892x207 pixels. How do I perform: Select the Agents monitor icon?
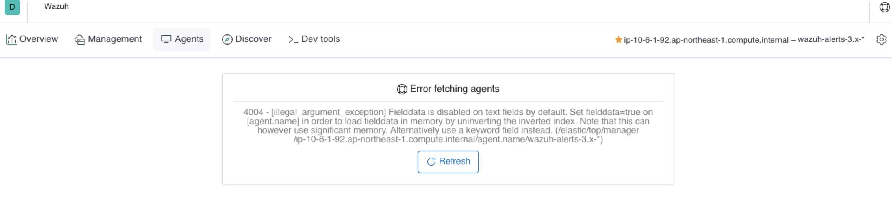[166, 39]
